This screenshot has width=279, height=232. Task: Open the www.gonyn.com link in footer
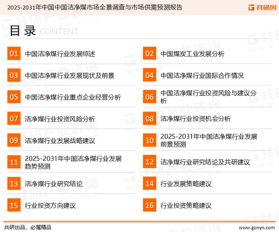click(x=257, y=228)
